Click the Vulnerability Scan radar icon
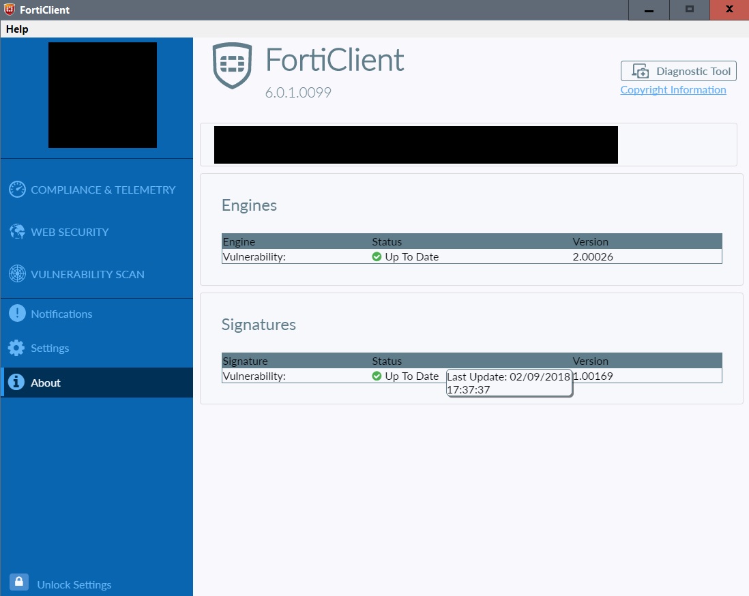749x596 pixels. click(x=17, y=274)
